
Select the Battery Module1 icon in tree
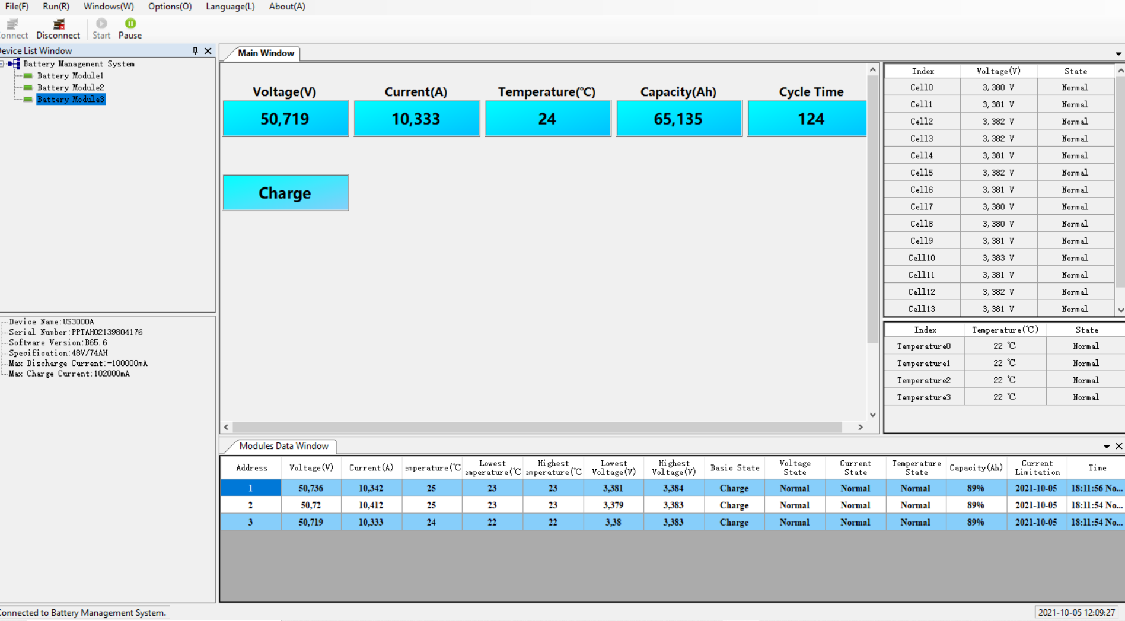tap(28, 76)
